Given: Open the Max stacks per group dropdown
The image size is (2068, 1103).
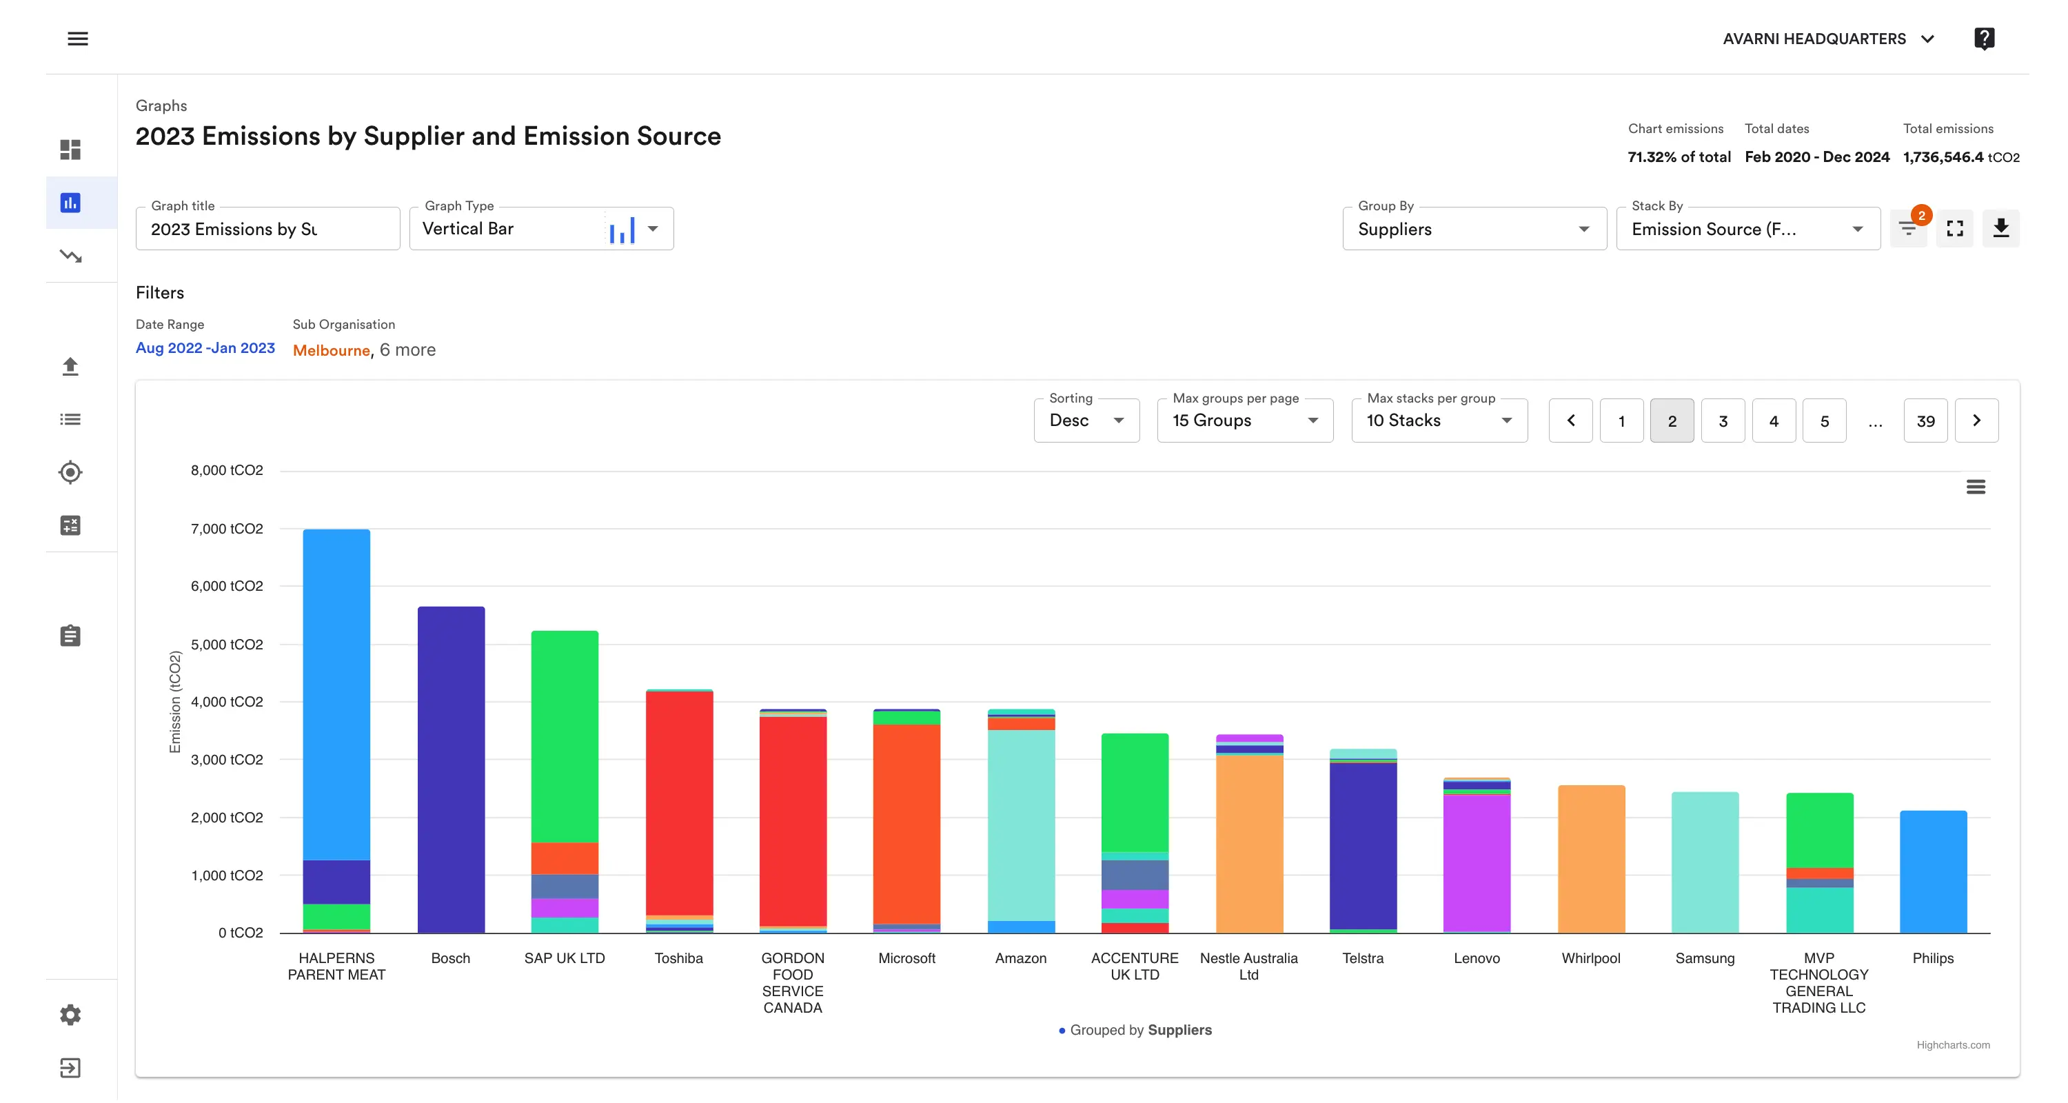Looking at the screenshot, I should (x=1439, y=421).
